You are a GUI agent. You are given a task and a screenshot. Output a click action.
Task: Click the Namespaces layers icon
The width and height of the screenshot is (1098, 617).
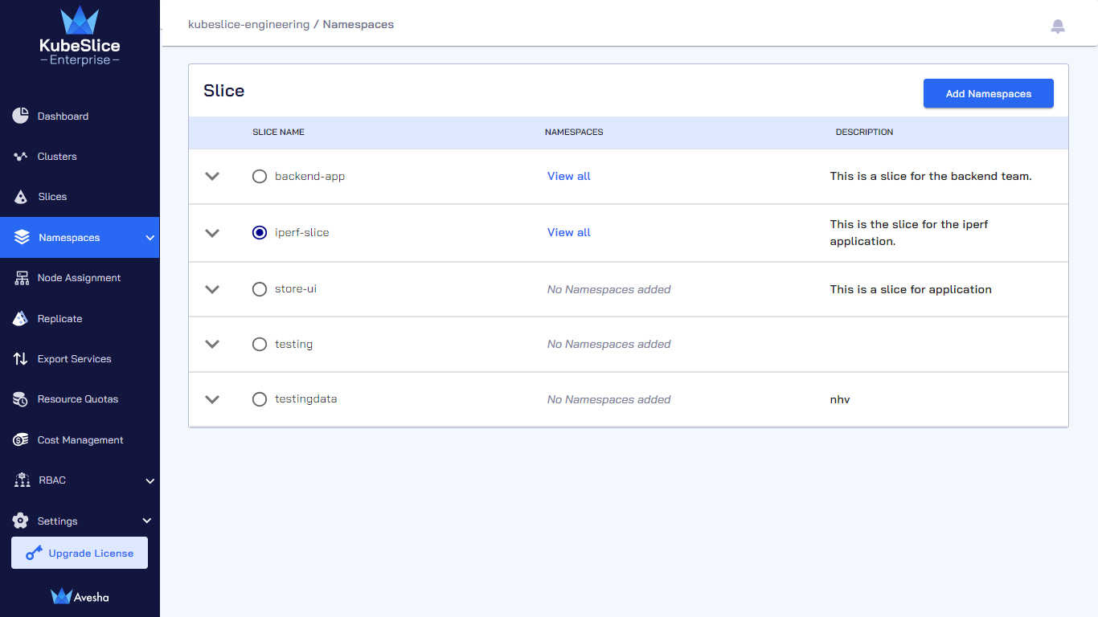pos(22,238)
